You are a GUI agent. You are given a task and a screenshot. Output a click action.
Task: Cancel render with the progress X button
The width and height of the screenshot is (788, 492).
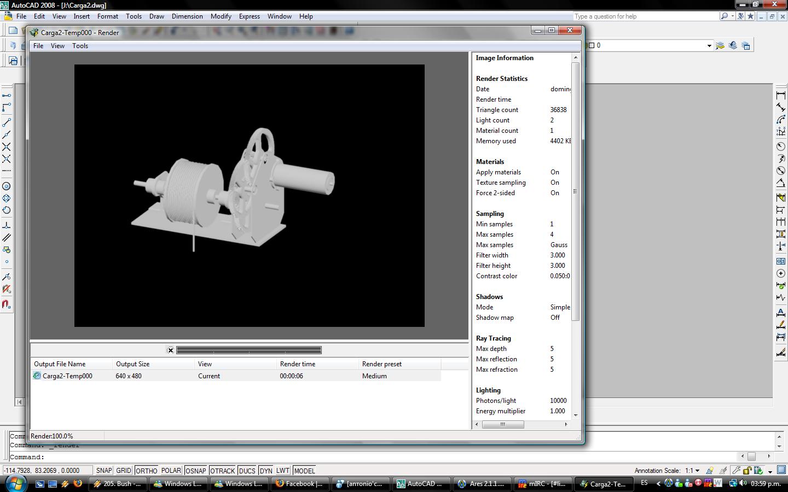171,350
